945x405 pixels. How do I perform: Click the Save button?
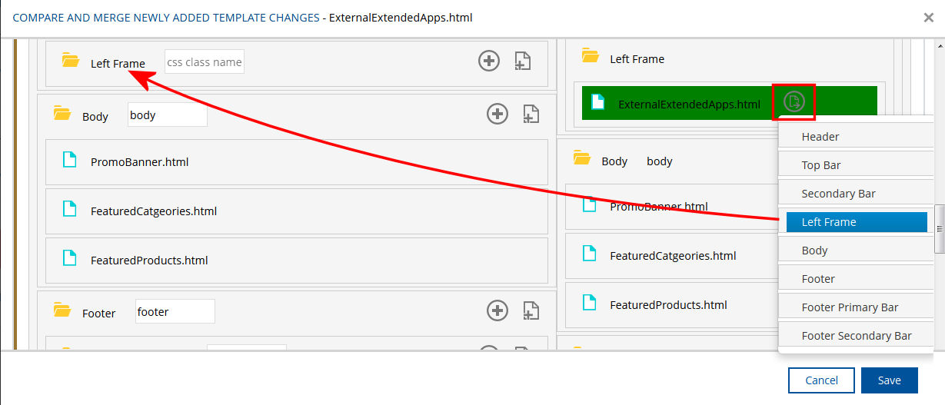[890, 380]
